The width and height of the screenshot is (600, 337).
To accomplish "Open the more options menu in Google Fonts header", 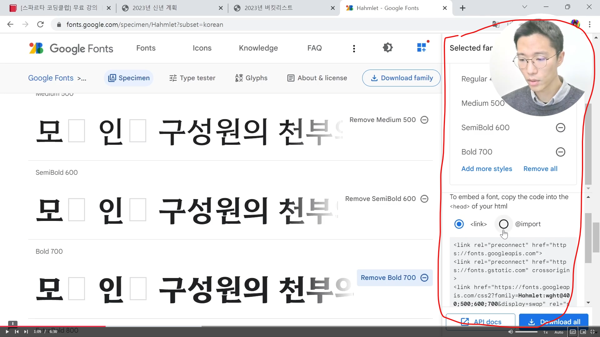I will (354, 48).
